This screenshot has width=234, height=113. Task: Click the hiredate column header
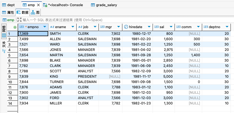coord(137,27)
